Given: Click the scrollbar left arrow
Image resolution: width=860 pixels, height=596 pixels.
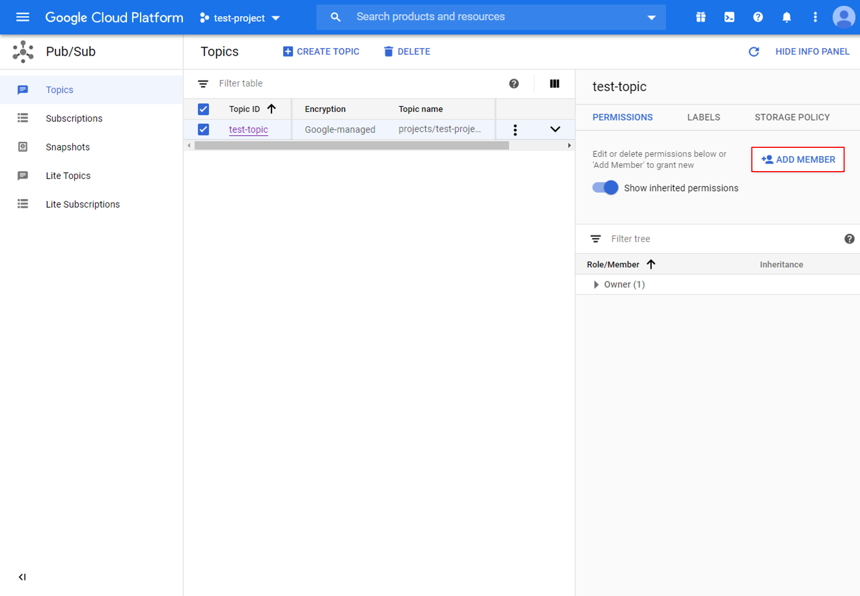Looking at the screenshot, I should pyautogui.click(x=189, y=145).
